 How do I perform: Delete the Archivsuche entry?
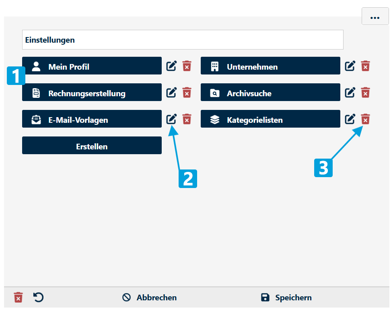pos(365,92)
